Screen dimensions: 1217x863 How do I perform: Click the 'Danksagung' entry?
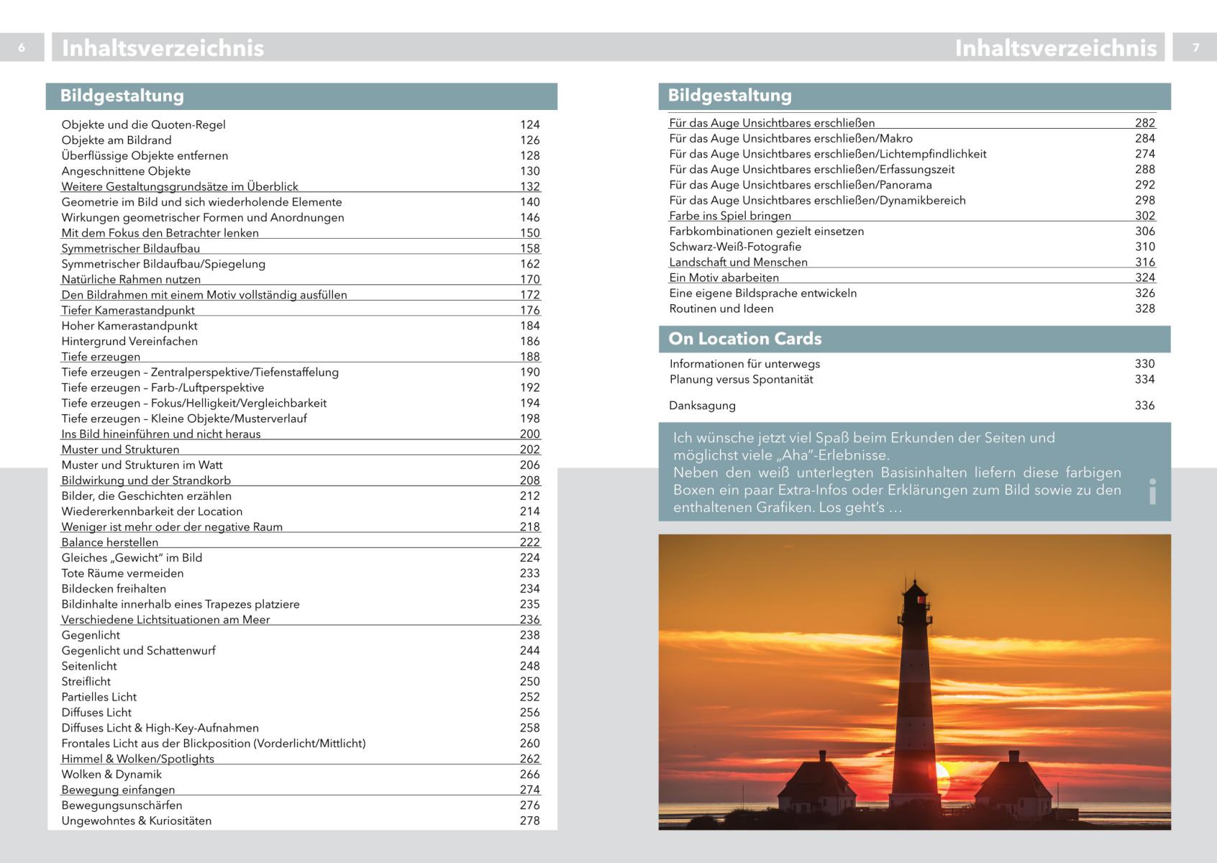point(702,406)
